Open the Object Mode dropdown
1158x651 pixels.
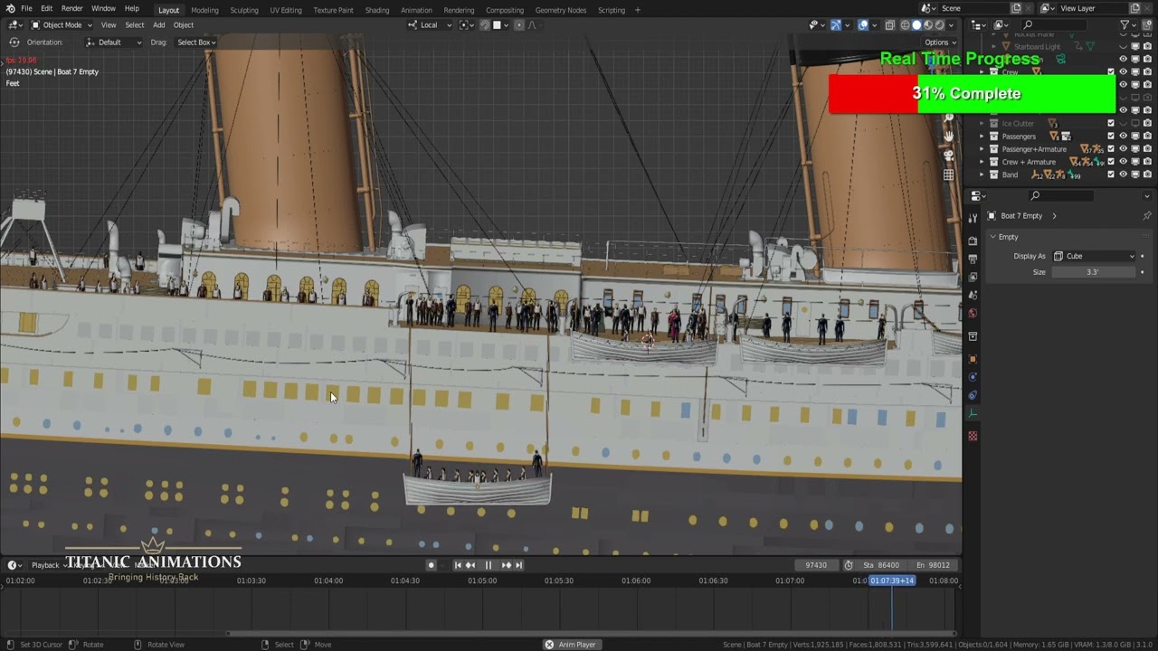pos(62,25)
